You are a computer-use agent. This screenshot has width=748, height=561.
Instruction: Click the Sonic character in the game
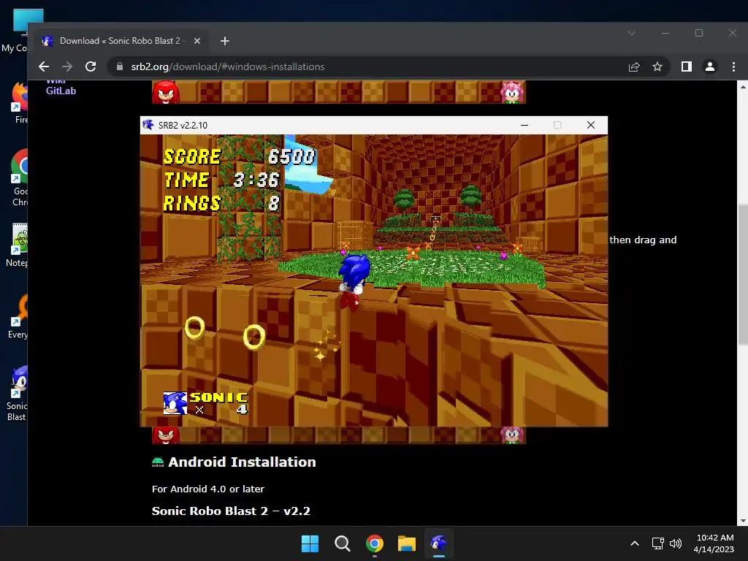(353, 283)
